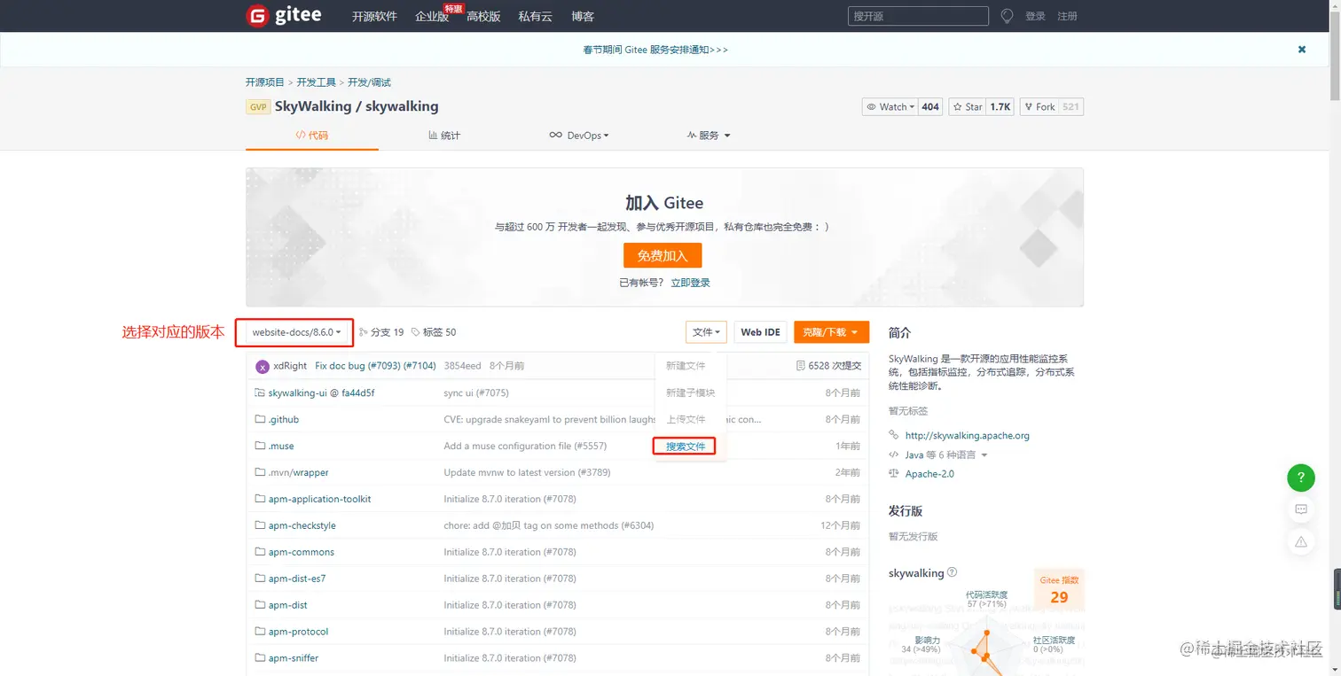Open 企业版 in top navigation
Screen dimensions: 1341x676
(432, 16)
